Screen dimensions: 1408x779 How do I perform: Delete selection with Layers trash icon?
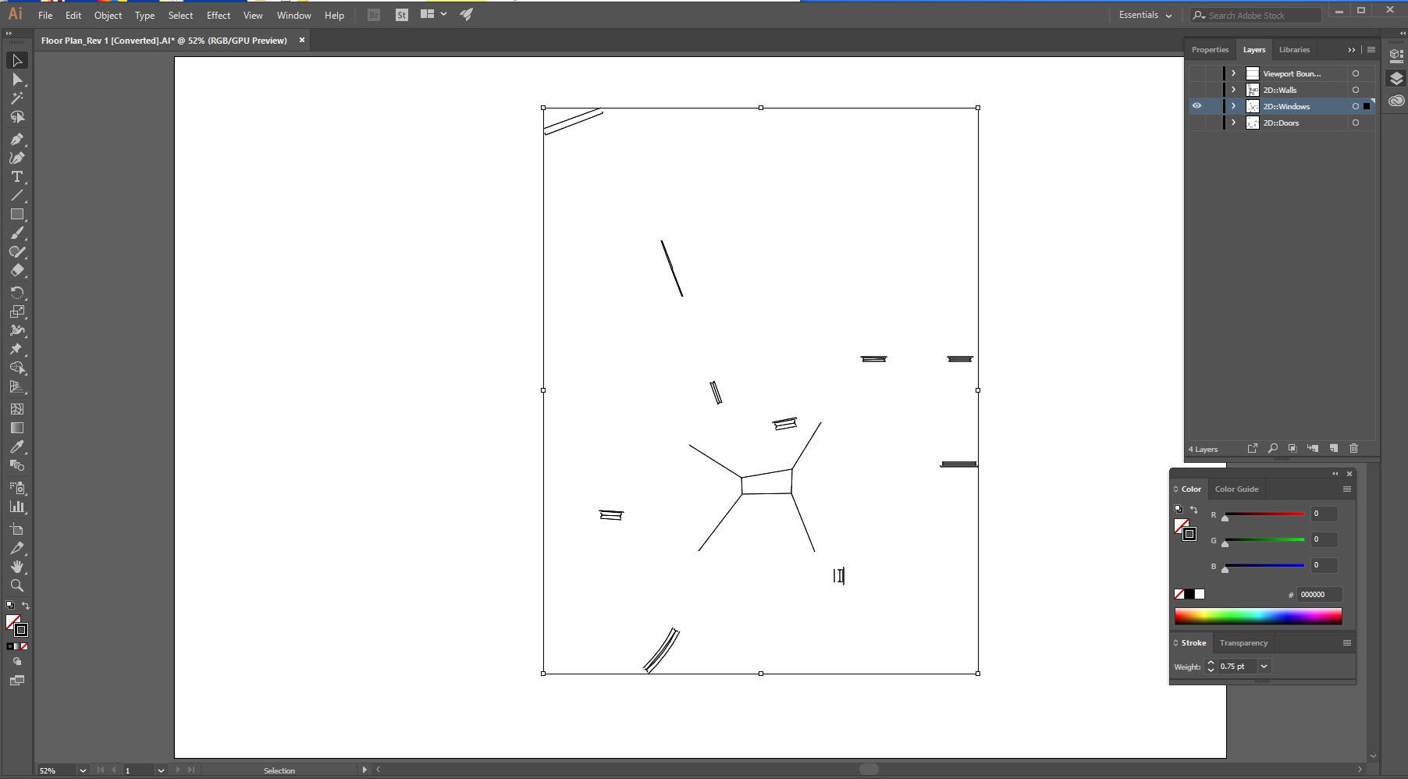(x=1353, y=449)
